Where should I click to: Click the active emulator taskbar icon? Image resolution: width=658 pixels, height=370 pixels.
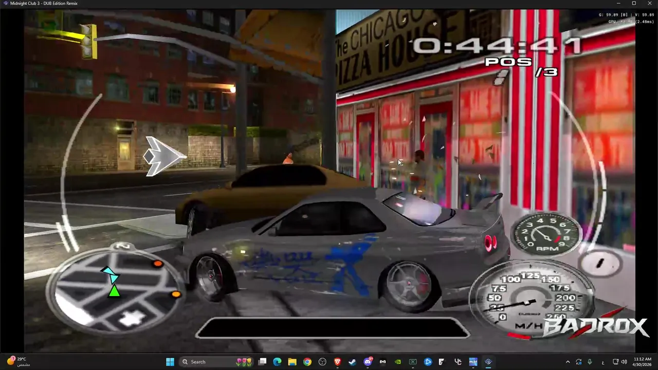488,362
